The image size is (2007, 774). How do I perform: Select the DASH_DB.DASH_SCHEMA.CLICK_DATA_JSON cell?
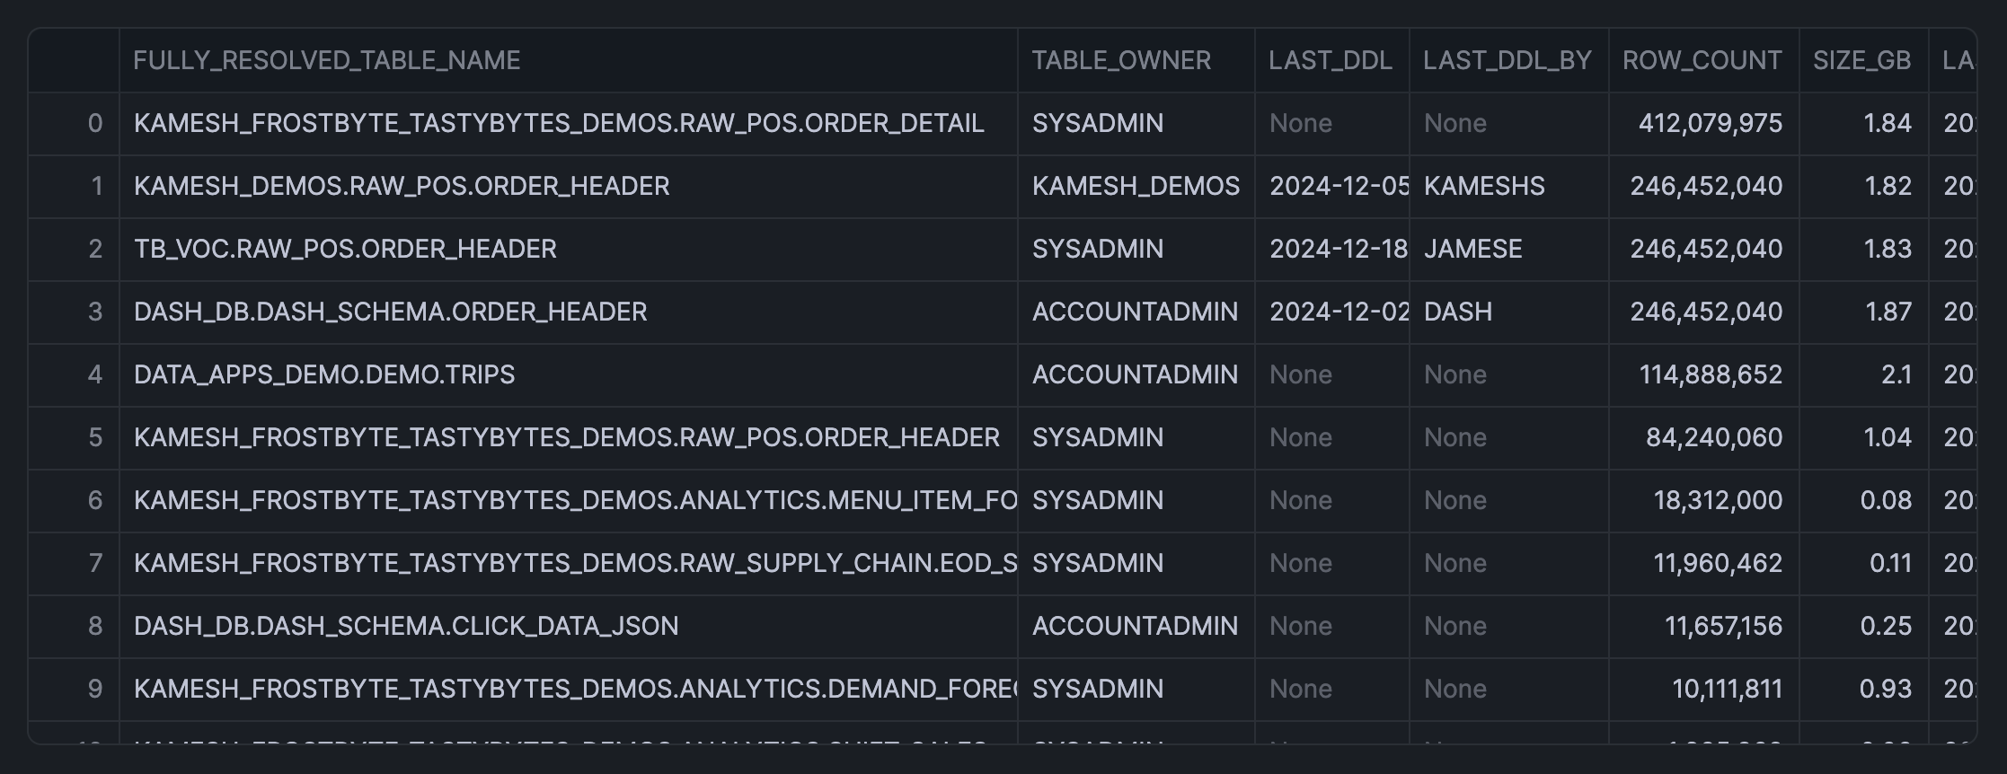406,626
